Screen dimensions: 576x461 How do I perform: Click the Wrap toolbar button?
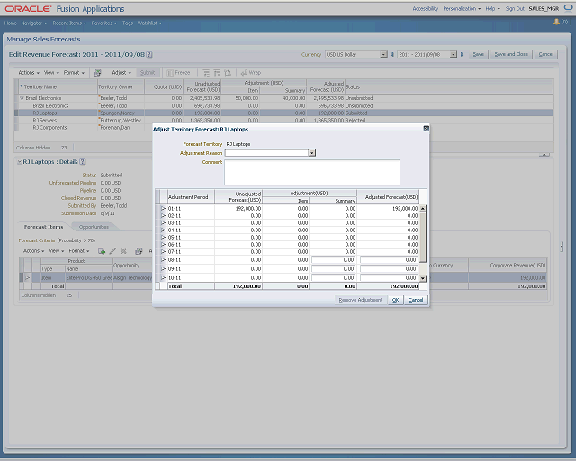[x=251, y=73]
